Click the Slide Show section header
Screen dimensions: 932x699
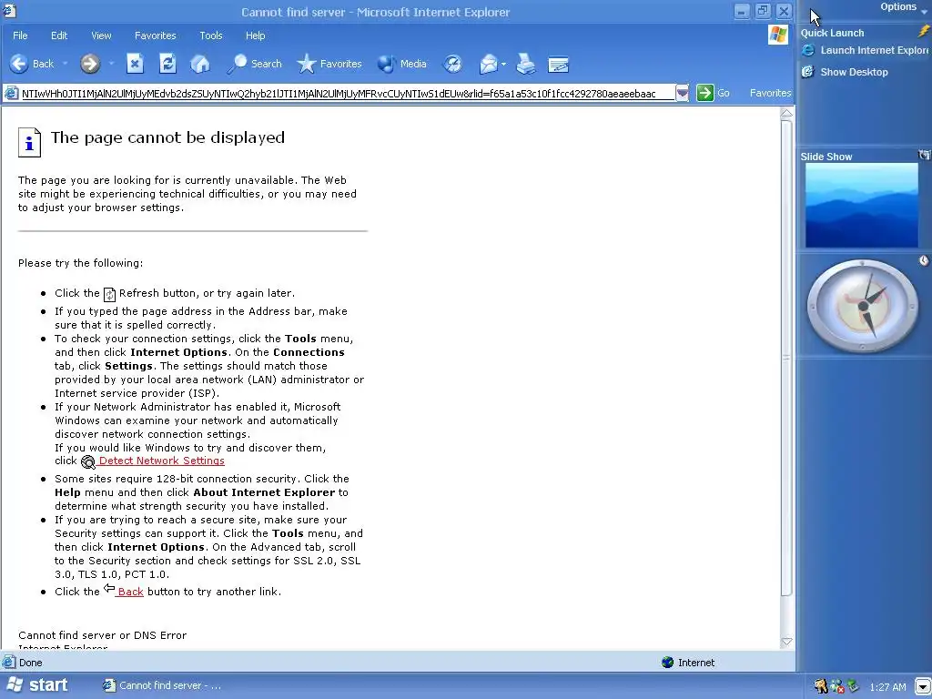pos(826,157)
